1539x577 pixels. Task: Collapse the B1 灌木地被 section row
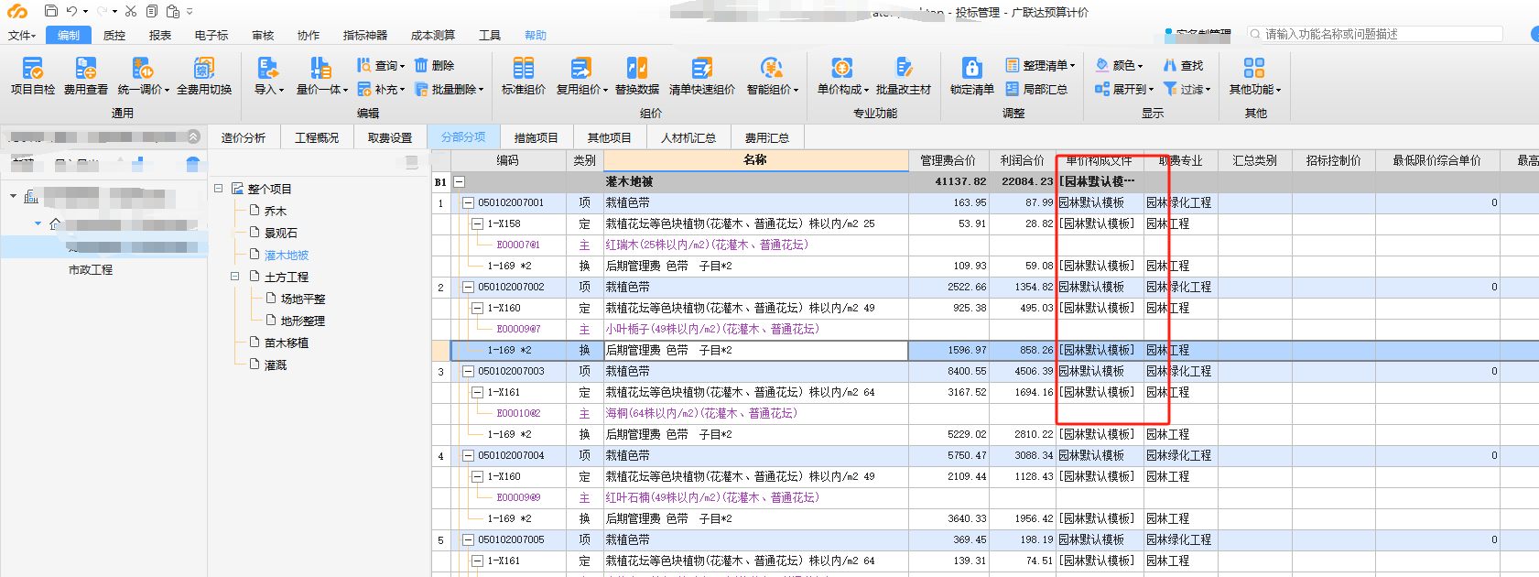coord(460,182)
